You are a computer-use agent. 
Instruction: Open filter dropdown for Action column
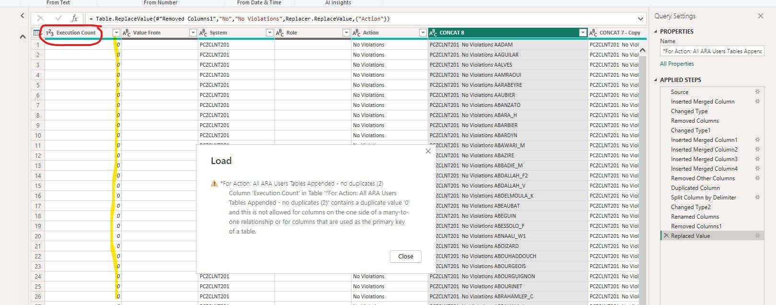point(422,33)
